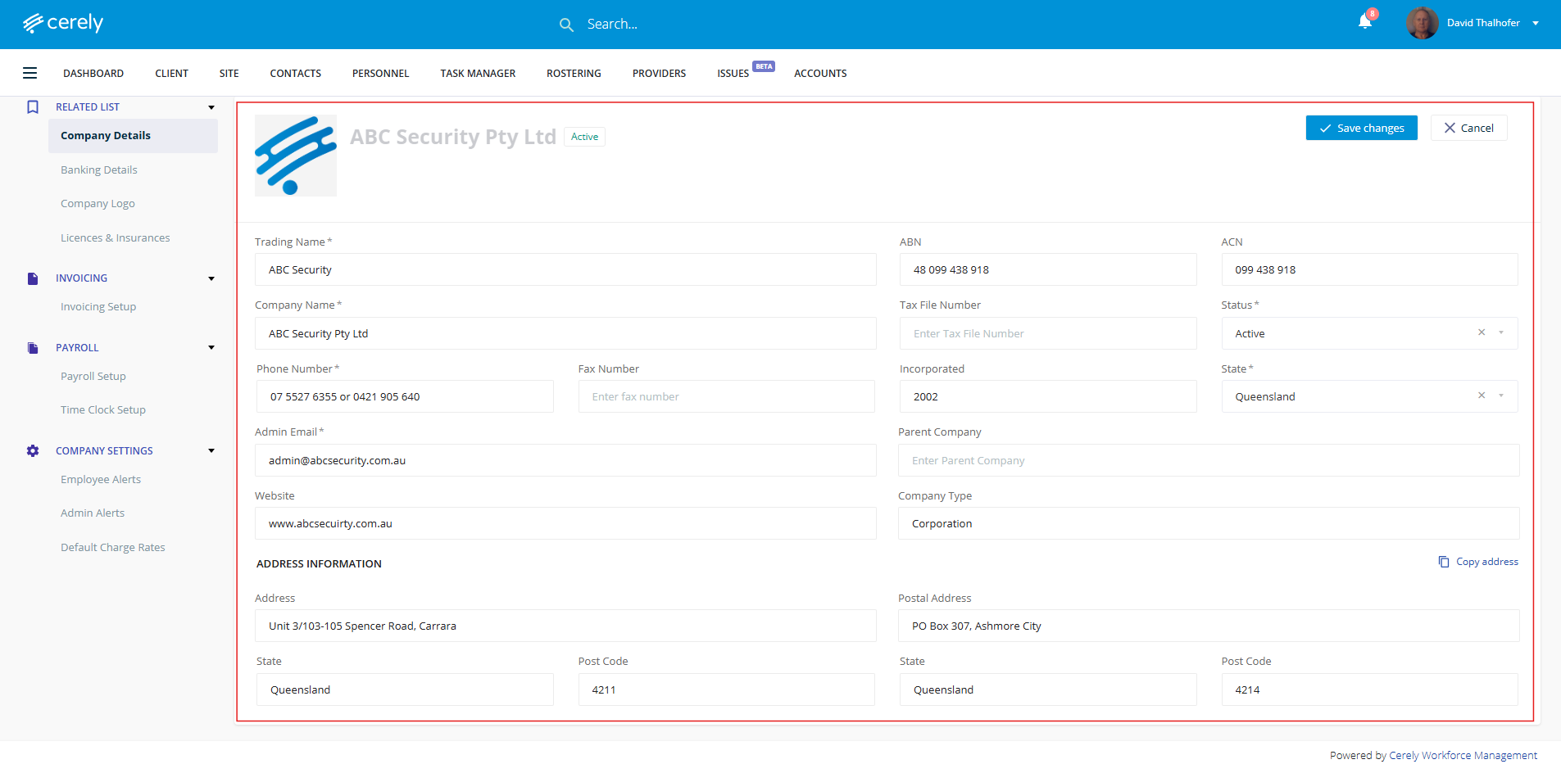The height and width of the screenshot is (764, 1561).
Task: Focus the Trading Name field
Action: coord(565,269)
